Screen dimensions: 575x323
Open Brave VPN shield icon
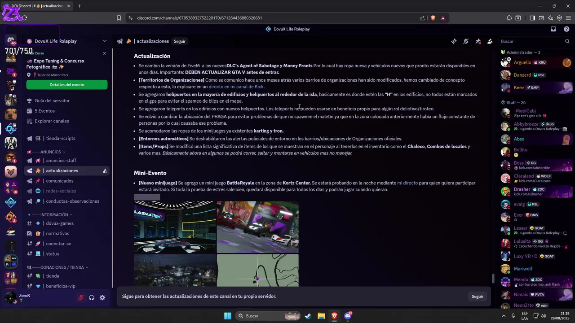pos(559,18)
